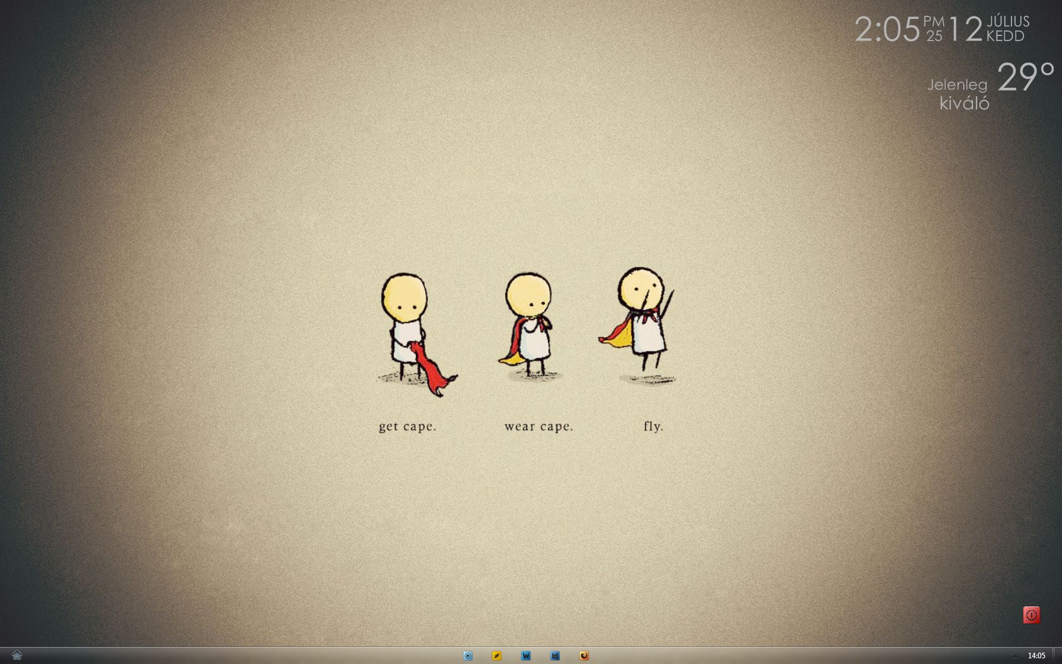Expand the hidden system tray icons arrow

1016,656
